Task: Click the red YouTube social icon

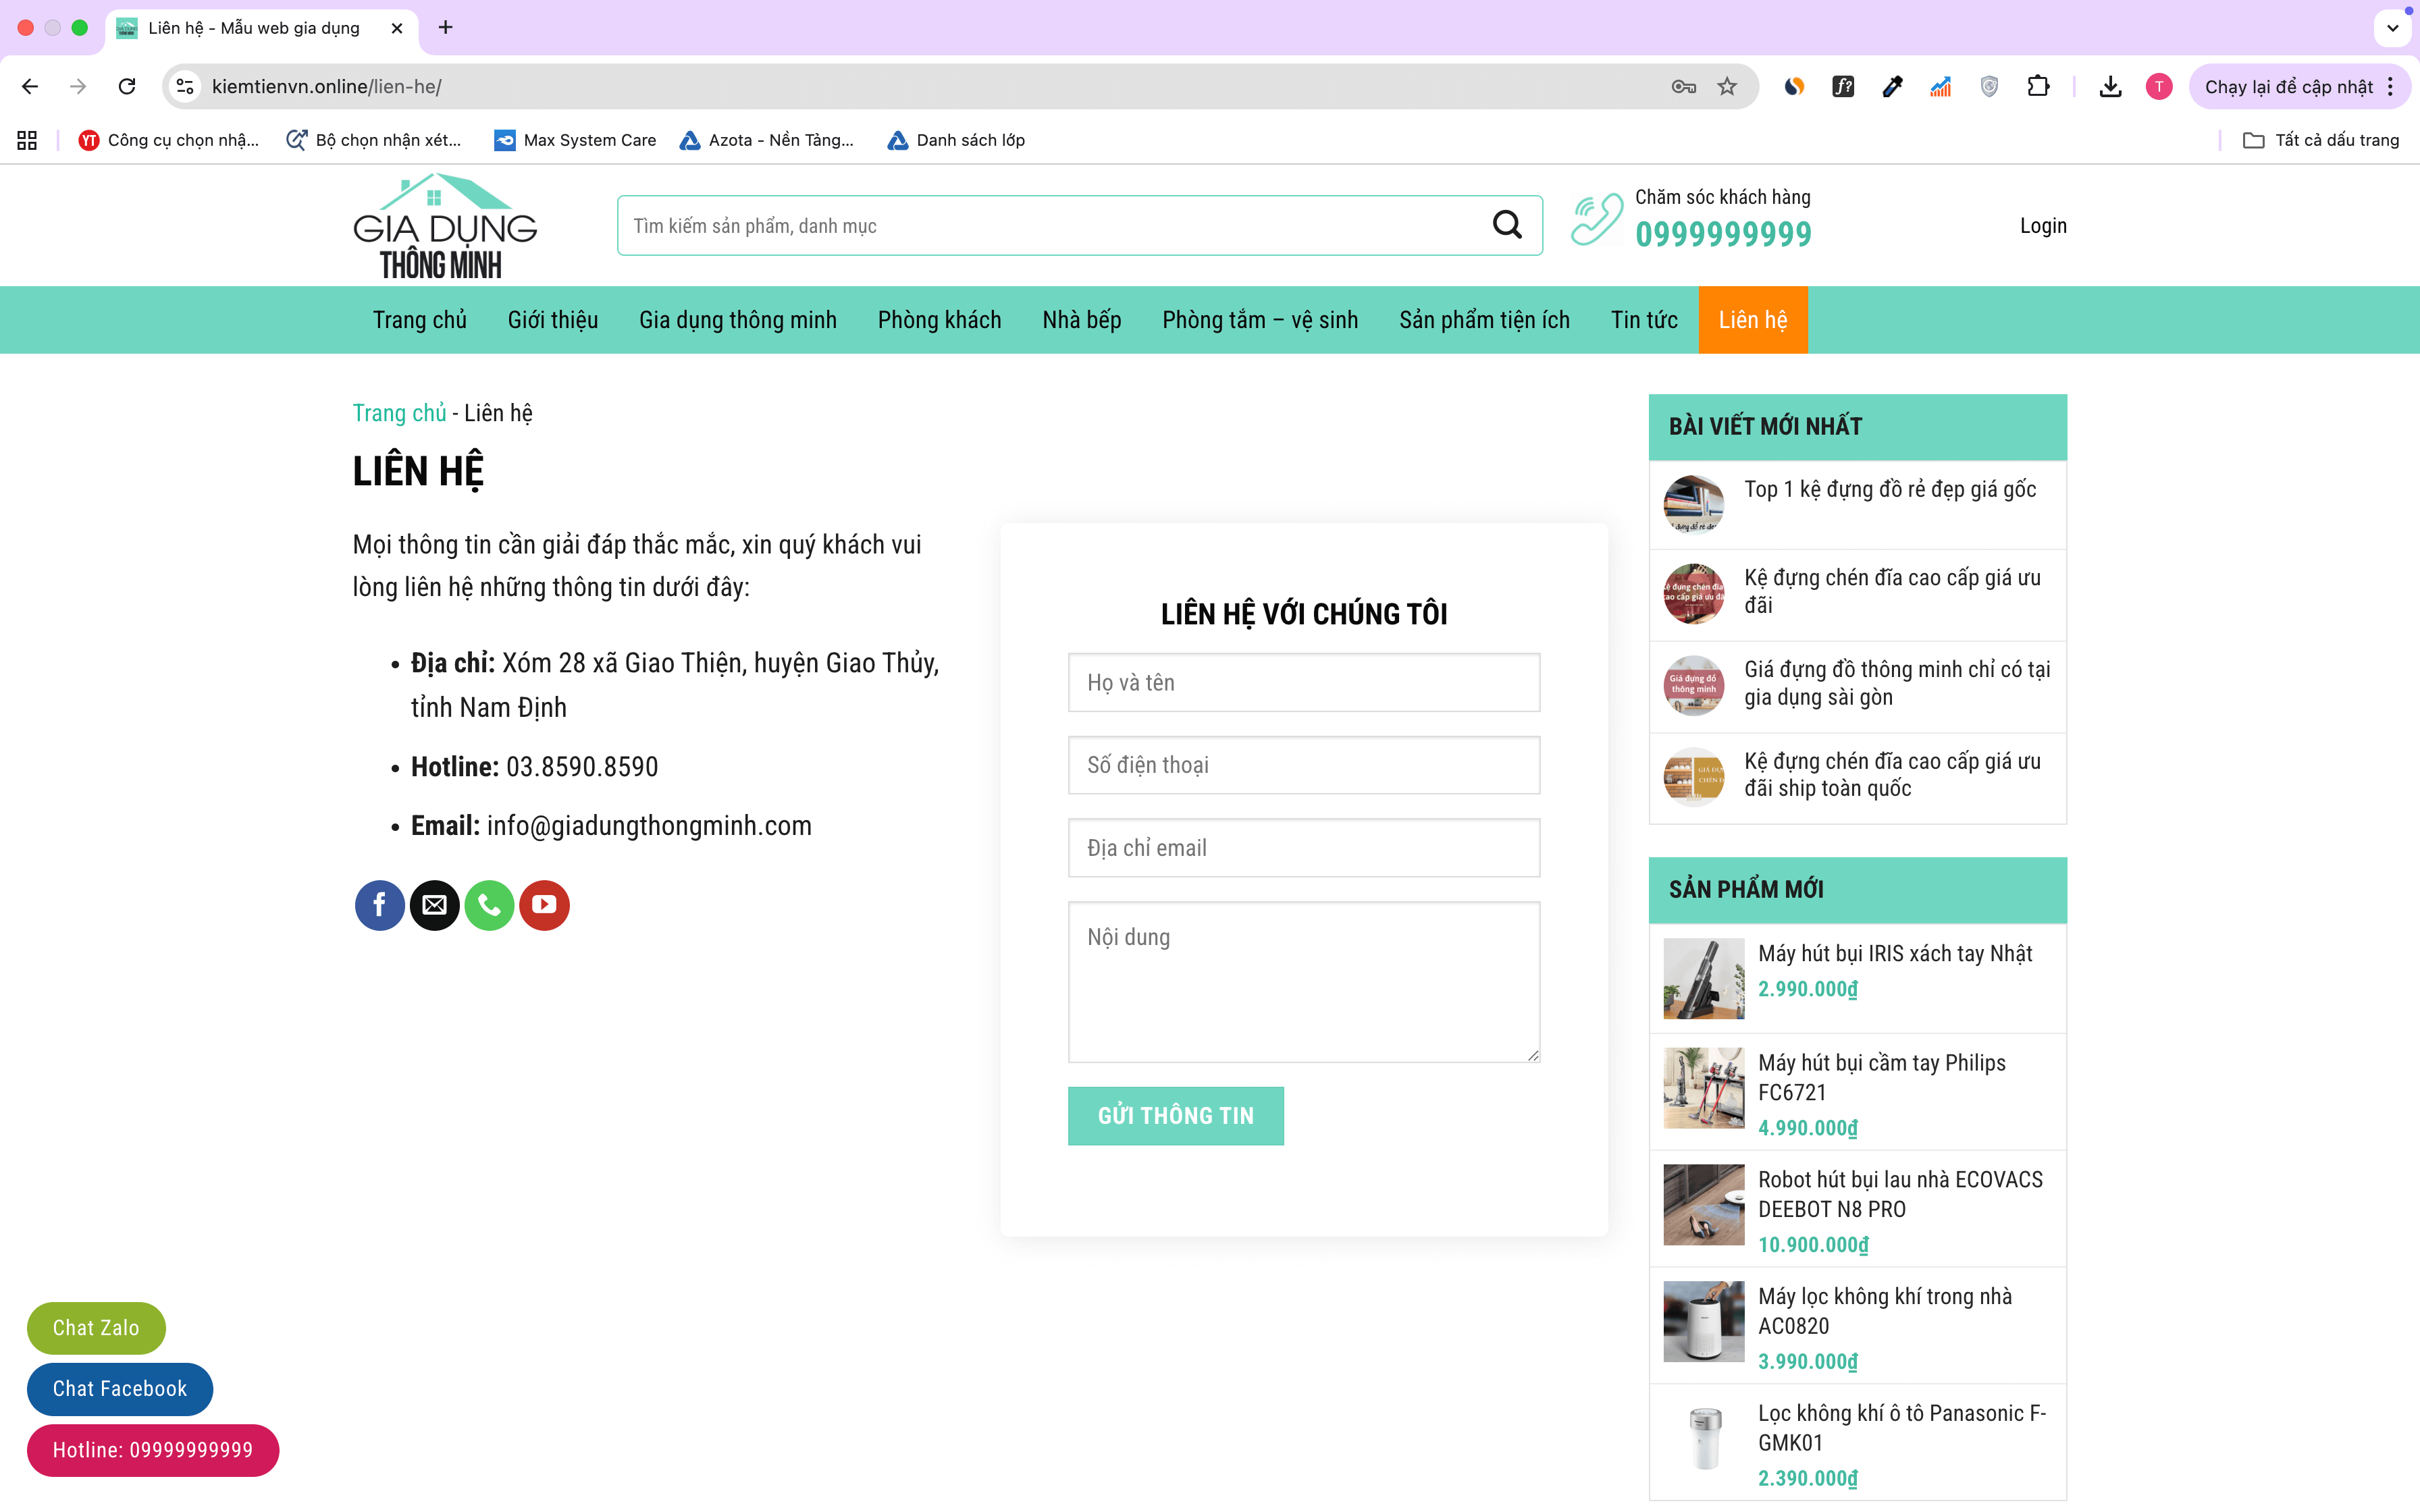Action: 544,905
